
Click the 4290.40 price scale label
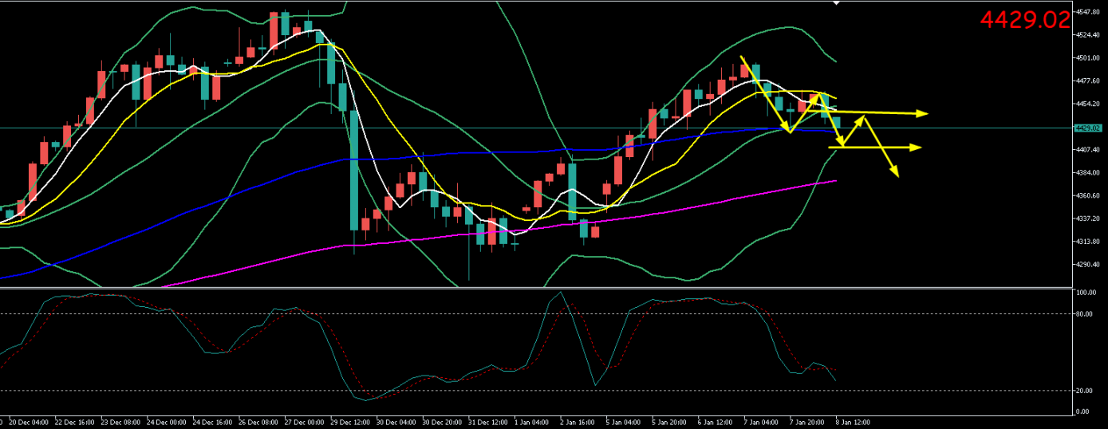[x=1088, y=265]
